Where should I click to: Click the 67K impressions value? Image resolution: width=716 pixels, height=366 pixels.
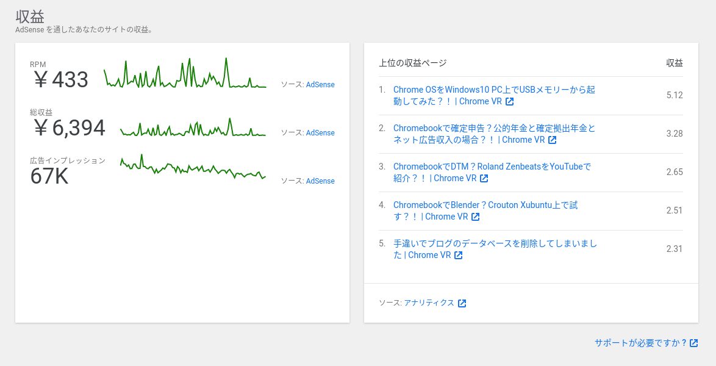pos(49,176)
